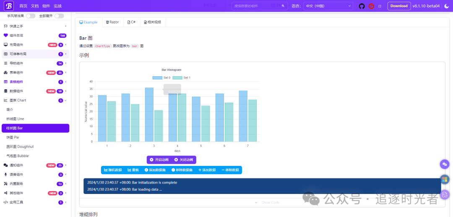Open the chat floating button

[x=445, y=164]
